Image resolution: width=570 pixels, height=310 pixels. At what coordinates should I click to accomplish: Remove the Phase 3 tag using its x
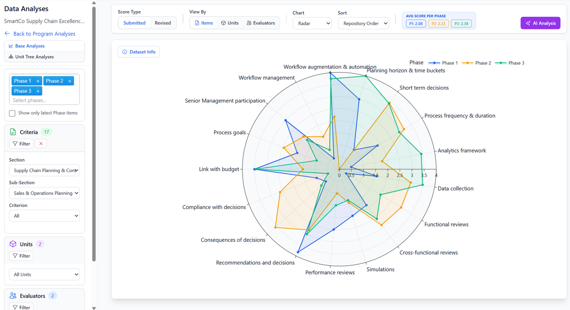[x=38, y=91]
